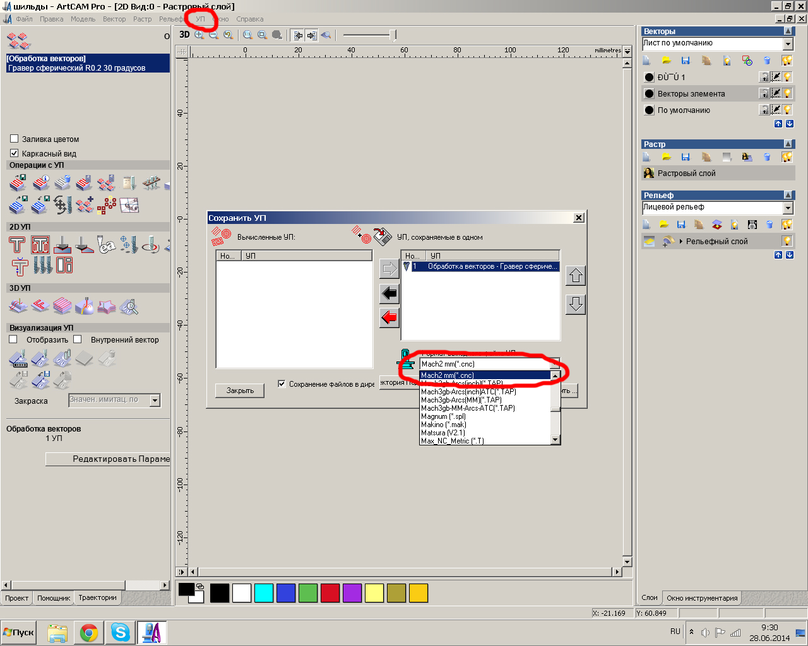This screenshot has width=808, height=646.
Task: Select the drilling icon with blue crosshair circles
Action: [129, 245]
